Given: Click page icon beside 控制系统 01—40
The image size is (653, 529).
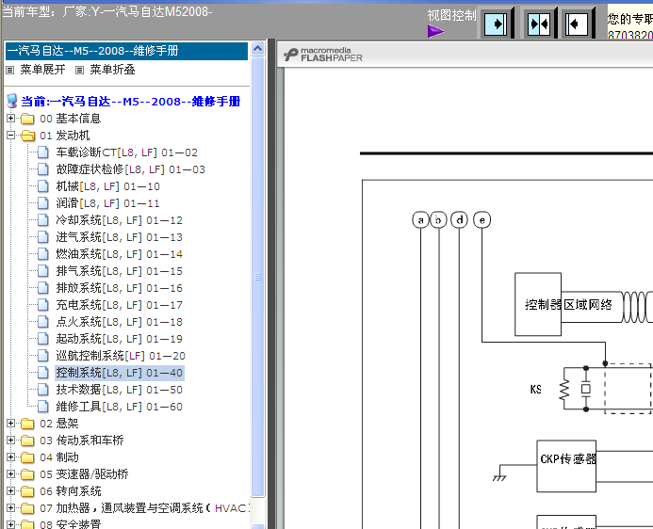Looking at the screenshot, I should point(43,373).
